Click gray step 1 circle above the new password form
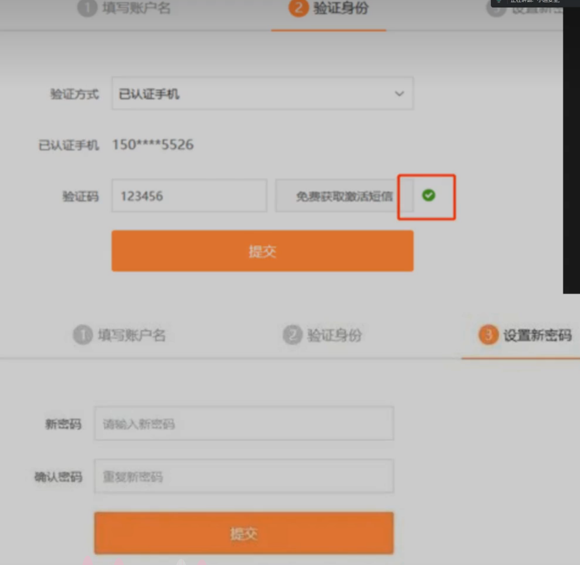 (82, 335)
